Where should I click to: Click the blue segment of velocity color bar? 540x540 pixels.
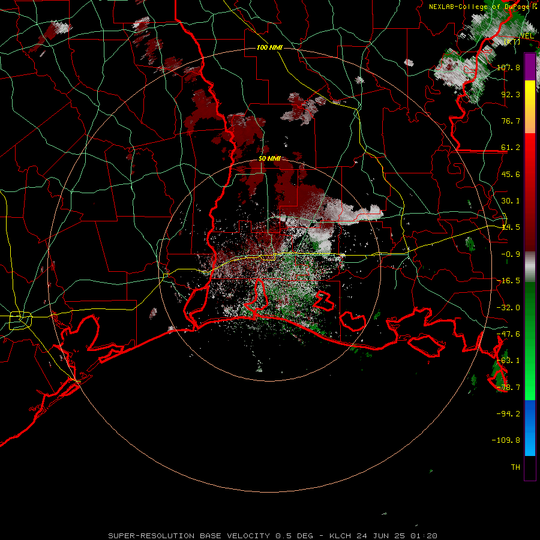pos(530,428)
